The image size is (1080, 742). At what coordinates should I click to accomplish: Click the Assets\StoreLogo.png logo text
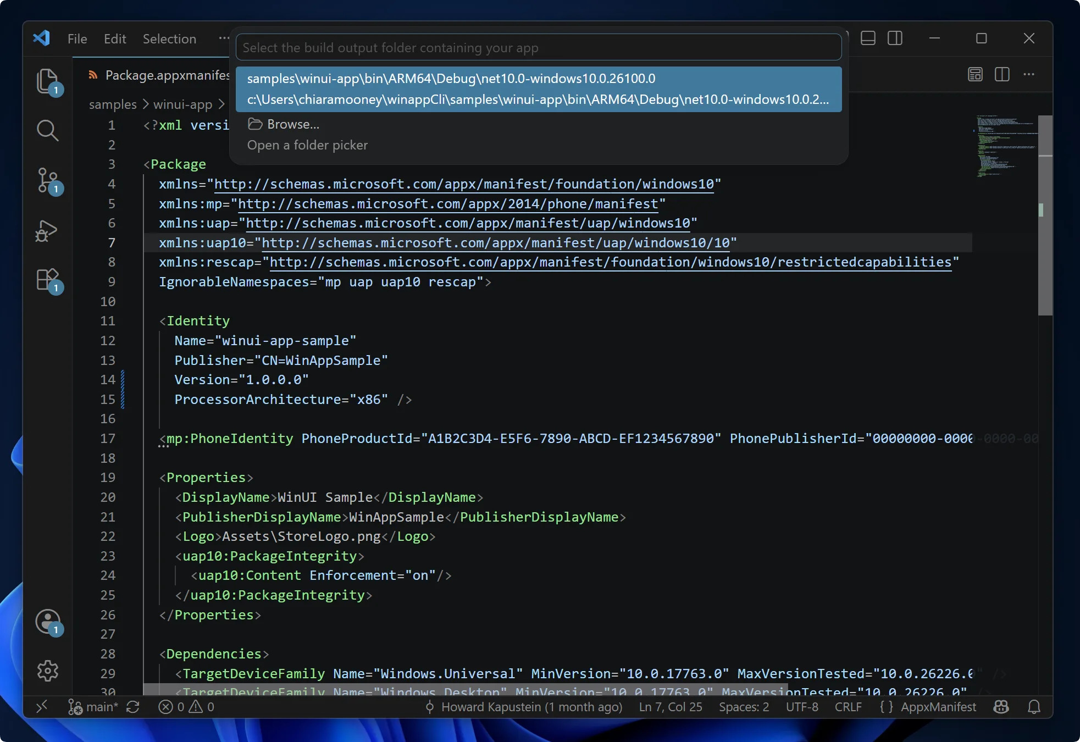301,536
